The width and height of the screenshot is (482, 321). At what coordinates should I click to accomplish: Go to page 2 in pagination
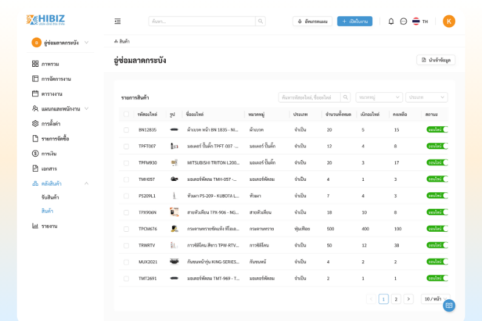[396, 299]
